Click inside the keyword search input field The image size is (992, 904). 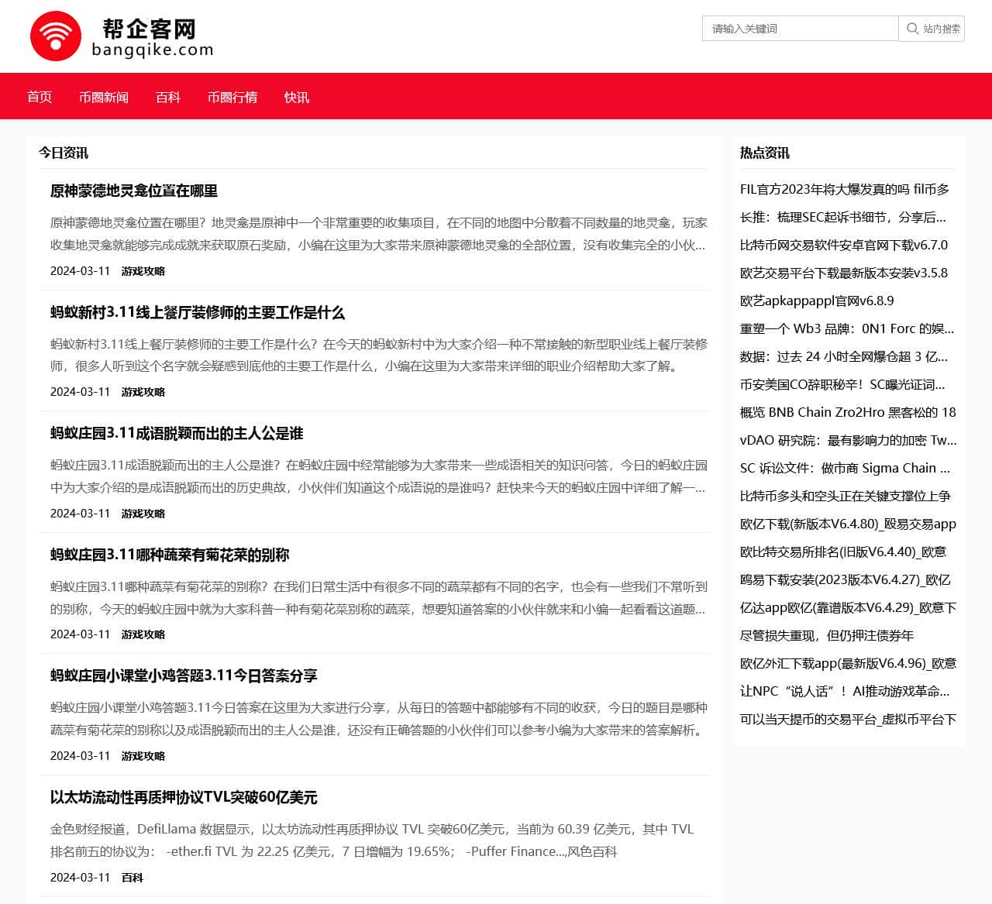coord(798,29)
